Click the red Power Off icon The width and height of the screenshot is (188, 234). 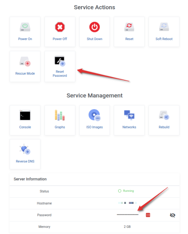point(60,27)
